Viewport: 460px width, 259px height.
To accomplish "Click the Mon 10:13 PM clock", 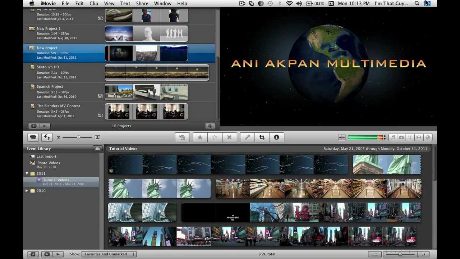I will point(354,4).
